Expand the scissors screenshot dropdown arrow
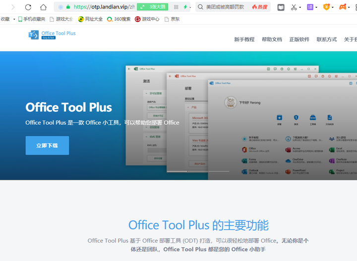This screenshot has height=261, width=357. pos(300,7)
